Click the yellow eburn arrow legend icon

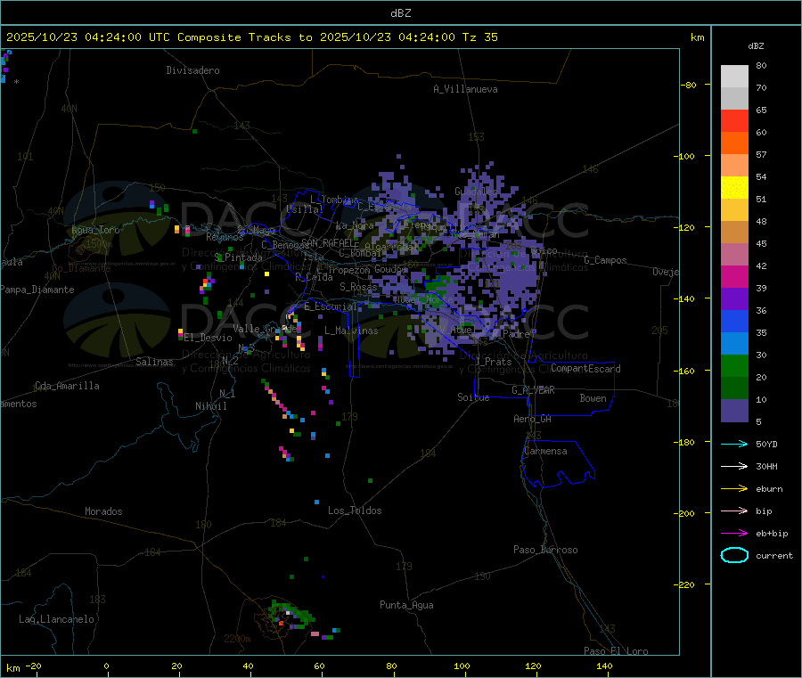point(734,489)
